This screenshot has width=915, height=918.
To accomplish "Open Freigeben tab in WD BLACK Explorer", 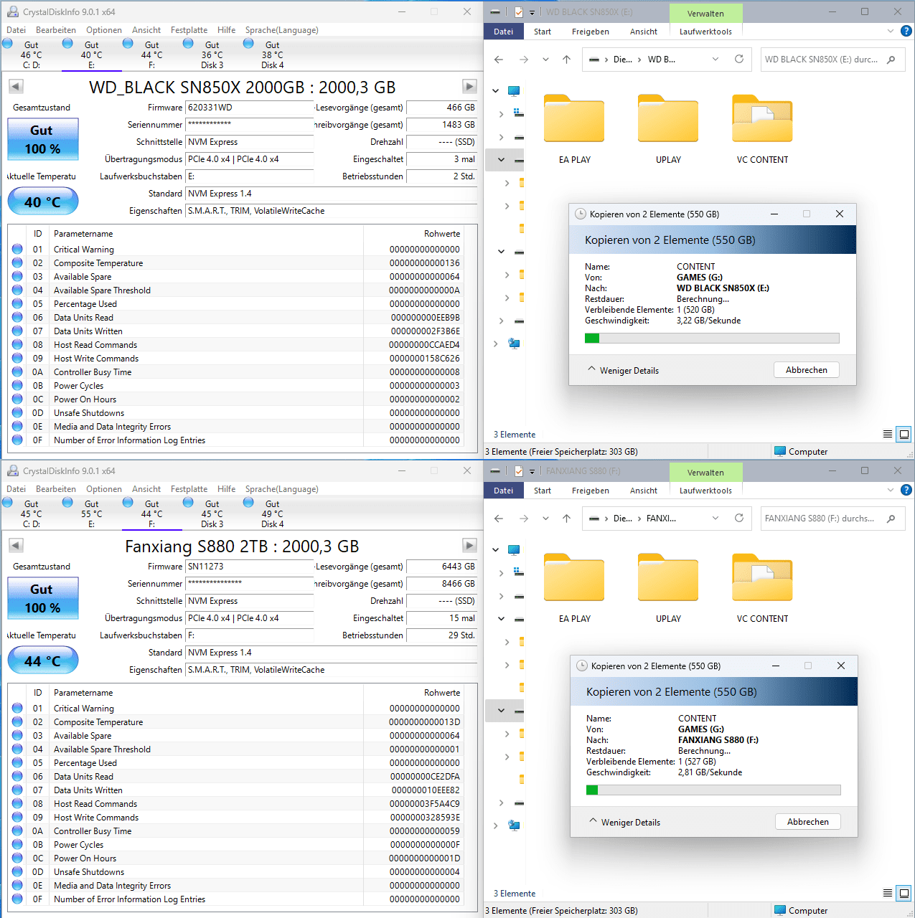I will tap(591, 32).
